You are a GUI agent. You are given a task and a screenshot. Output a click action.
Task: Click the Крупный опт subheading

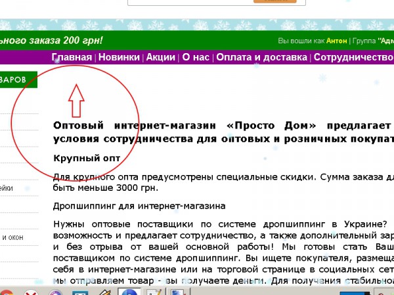point(87,158)
